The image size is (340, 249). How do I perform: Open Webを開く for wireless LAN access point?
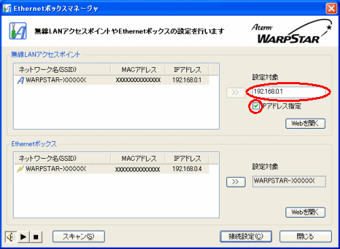(305, 123)
